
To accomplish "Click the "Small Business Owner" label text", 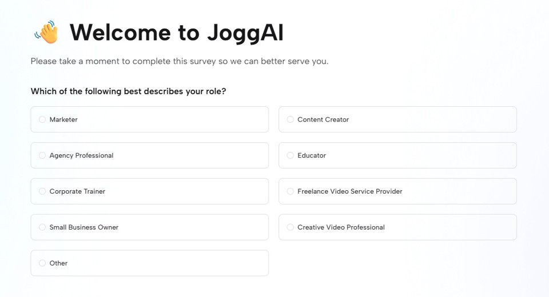I will coord(84,227).
